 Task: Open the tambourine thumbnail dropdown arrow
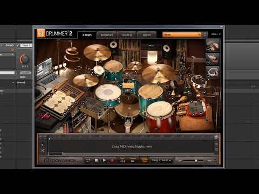(208, 76)
